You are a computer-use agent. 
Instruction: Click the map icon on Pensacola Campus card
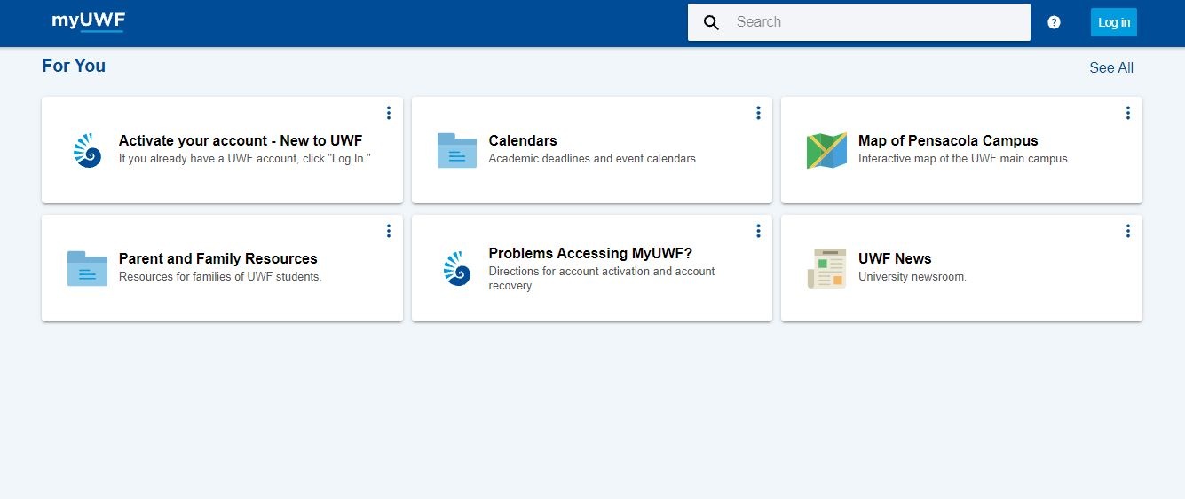tap(826, 151)
